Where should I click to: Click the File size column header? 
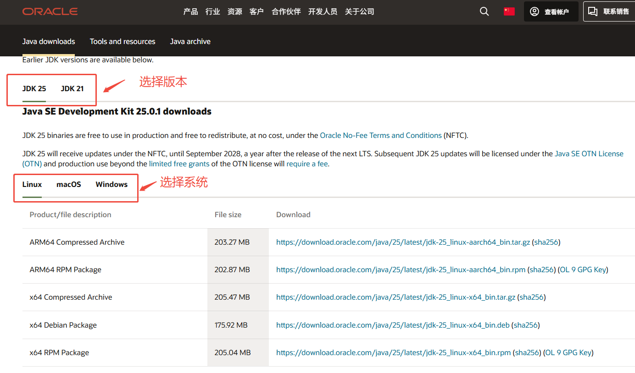[x=228, y=214]
